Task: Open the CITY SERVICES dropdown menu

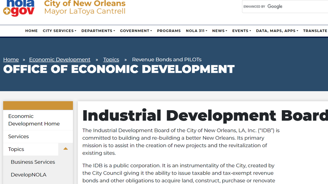Action: pyautogui.click(x=59, y=31)
